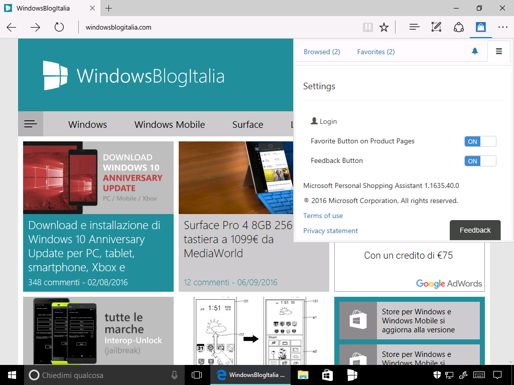Viewport: 514px width, 385px height.
Task: Click the address bar showing windowsblogitalia.com
Action: (216, 27)
